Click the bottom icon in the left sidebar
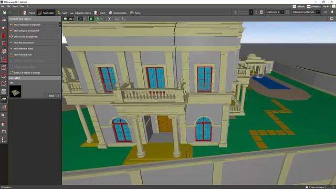The height and width of the screenshot is (189, 336). [4, 140]
